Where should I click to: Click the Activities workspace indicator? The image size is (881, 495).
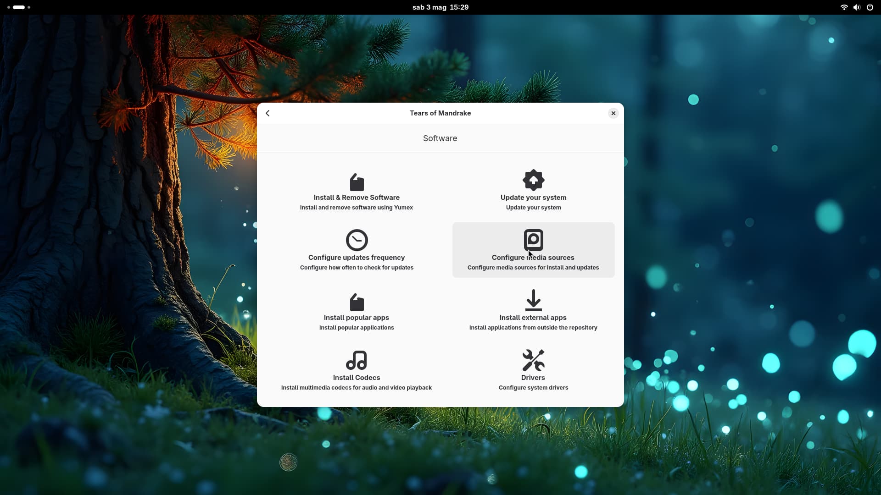point(19,7)
